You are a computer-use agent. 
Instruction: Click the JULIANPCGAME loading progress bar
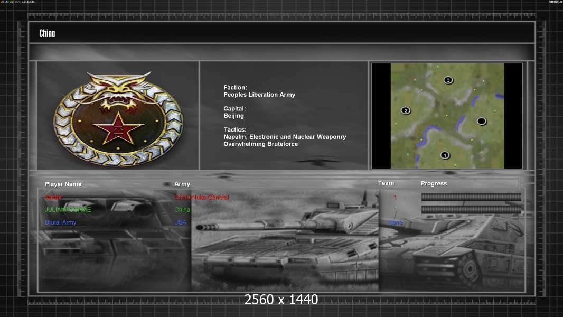click(x=471, y=210)
